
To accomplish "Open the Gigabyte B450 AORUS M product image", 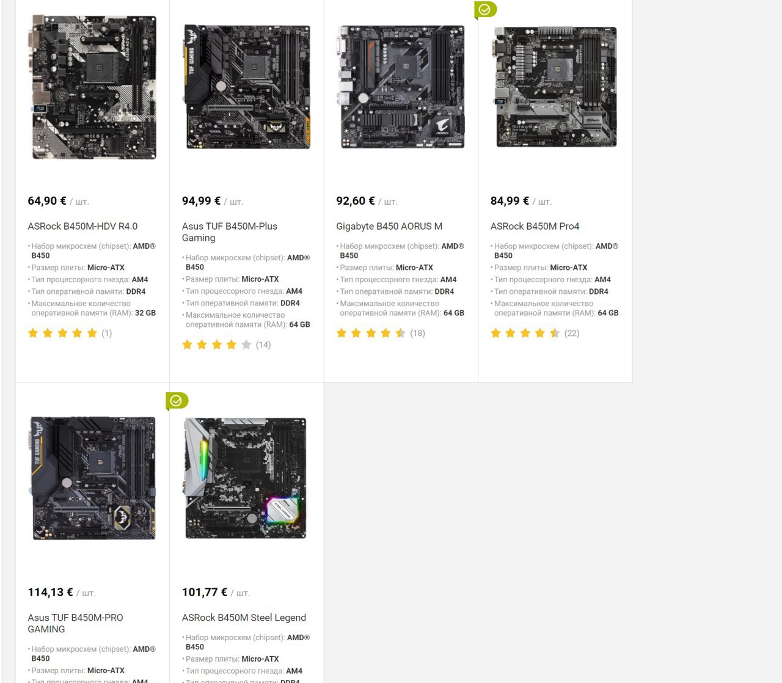I will (401, 87).
